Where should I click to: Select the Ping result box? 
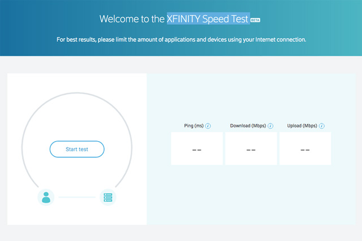click(197, 148)
